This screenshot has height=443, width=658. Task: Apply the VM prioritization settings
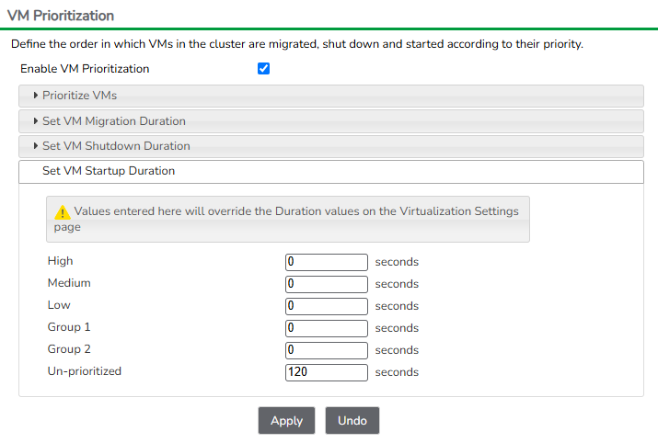(x=286, y=420)
